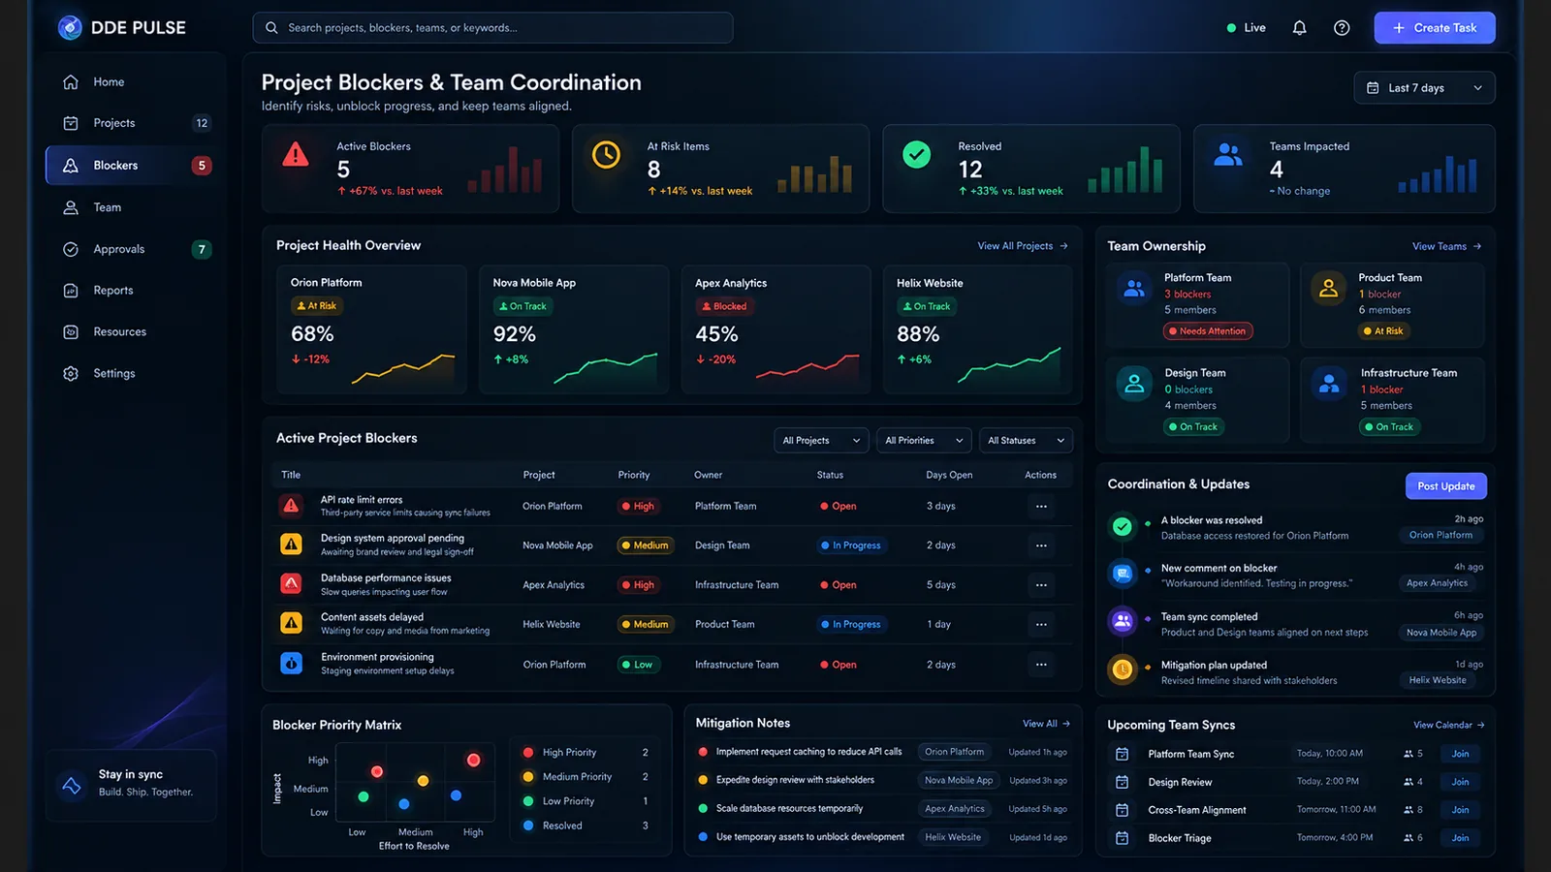1551x872 pixels.
Task: Expand the All Projects filter dropdown
Action: click(x=821, y=441)
